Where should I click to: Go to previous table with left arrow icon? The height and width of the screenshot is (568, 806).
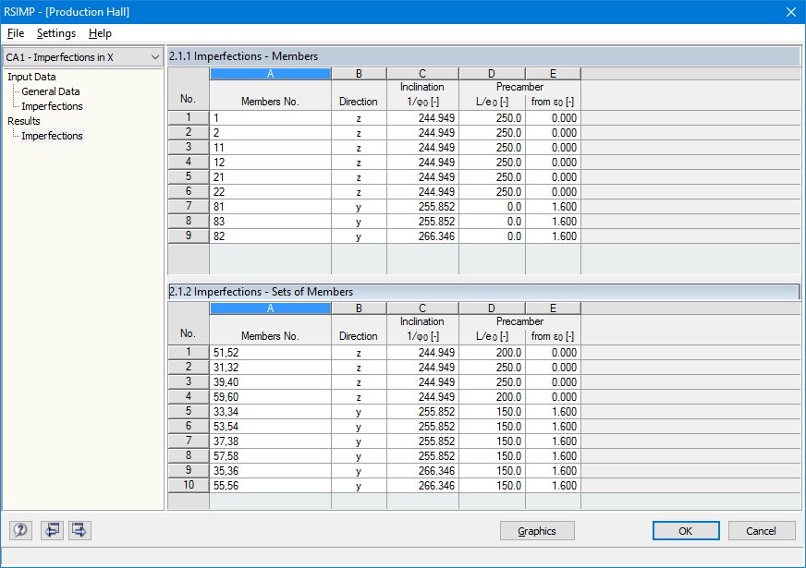coord(52,530)
